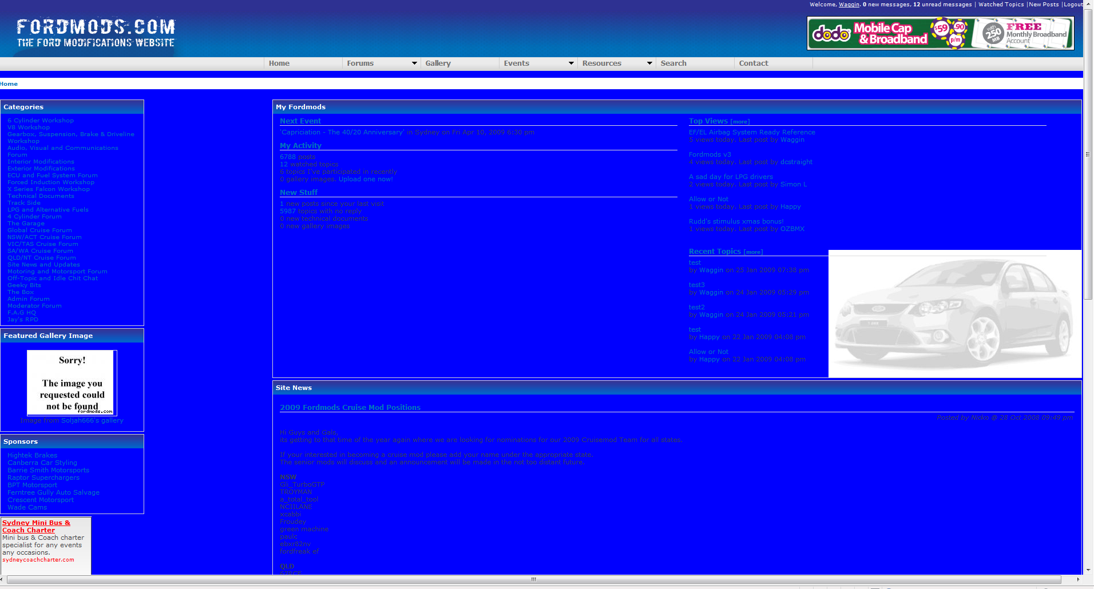Image resolution: width=1094 pixels, height=589 pixels.
Task: Open the Search menu item
Action: [673, 63]
